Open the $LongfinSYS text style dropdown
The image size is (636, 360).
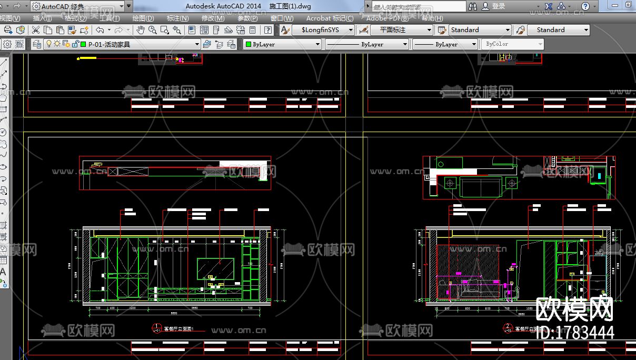click(x=324, y=30)
